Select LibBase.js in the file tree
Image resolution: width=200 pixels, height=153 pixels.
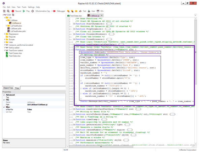[x=16, y=23]
